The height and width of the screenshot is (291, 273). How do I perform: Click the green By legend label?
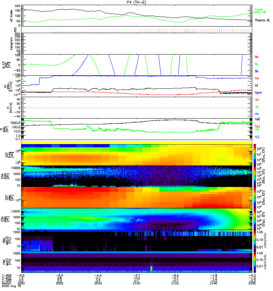tap(257, 64)
